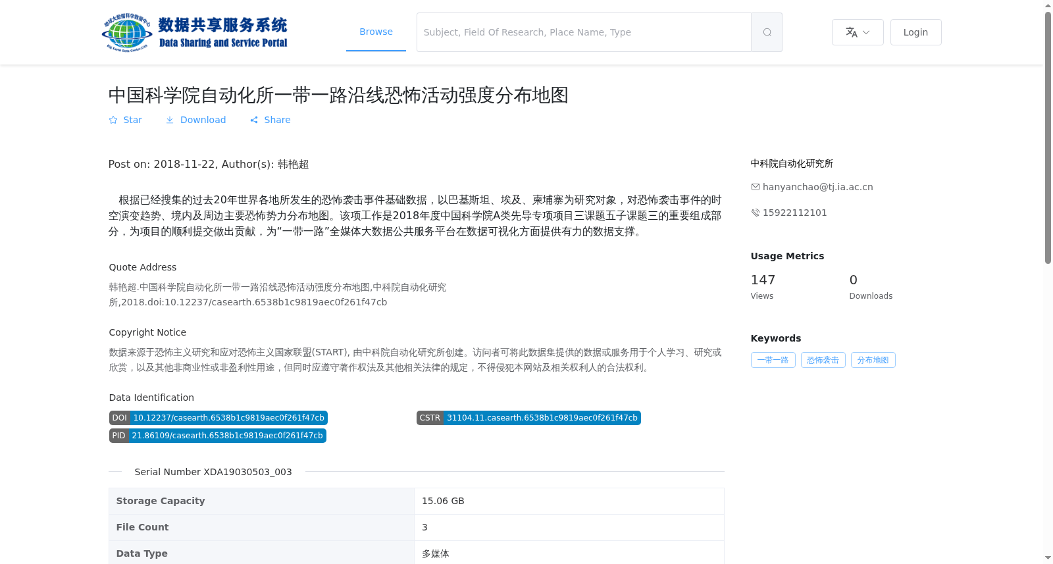Click the Serial Number XDA19030503_003 label
The width and height of the screenshot is (1053, 564).
point(213,472)
